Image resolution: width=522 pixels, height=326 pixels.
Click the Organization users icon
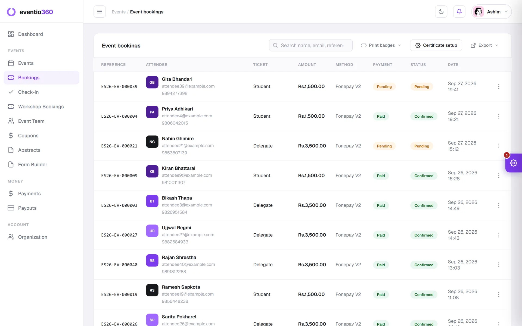coord(11,237)
